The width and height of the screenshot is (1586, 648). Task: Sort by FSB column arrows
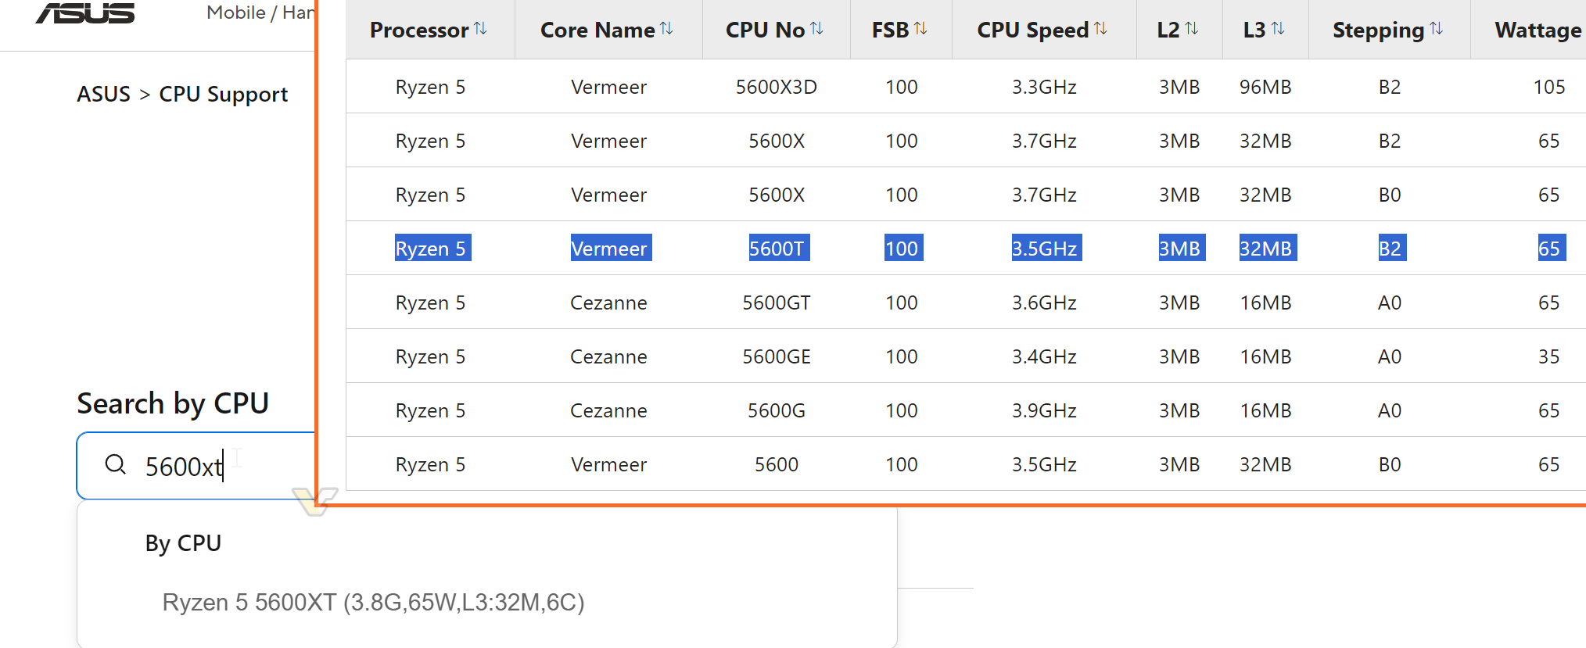(x=920, y=29)
